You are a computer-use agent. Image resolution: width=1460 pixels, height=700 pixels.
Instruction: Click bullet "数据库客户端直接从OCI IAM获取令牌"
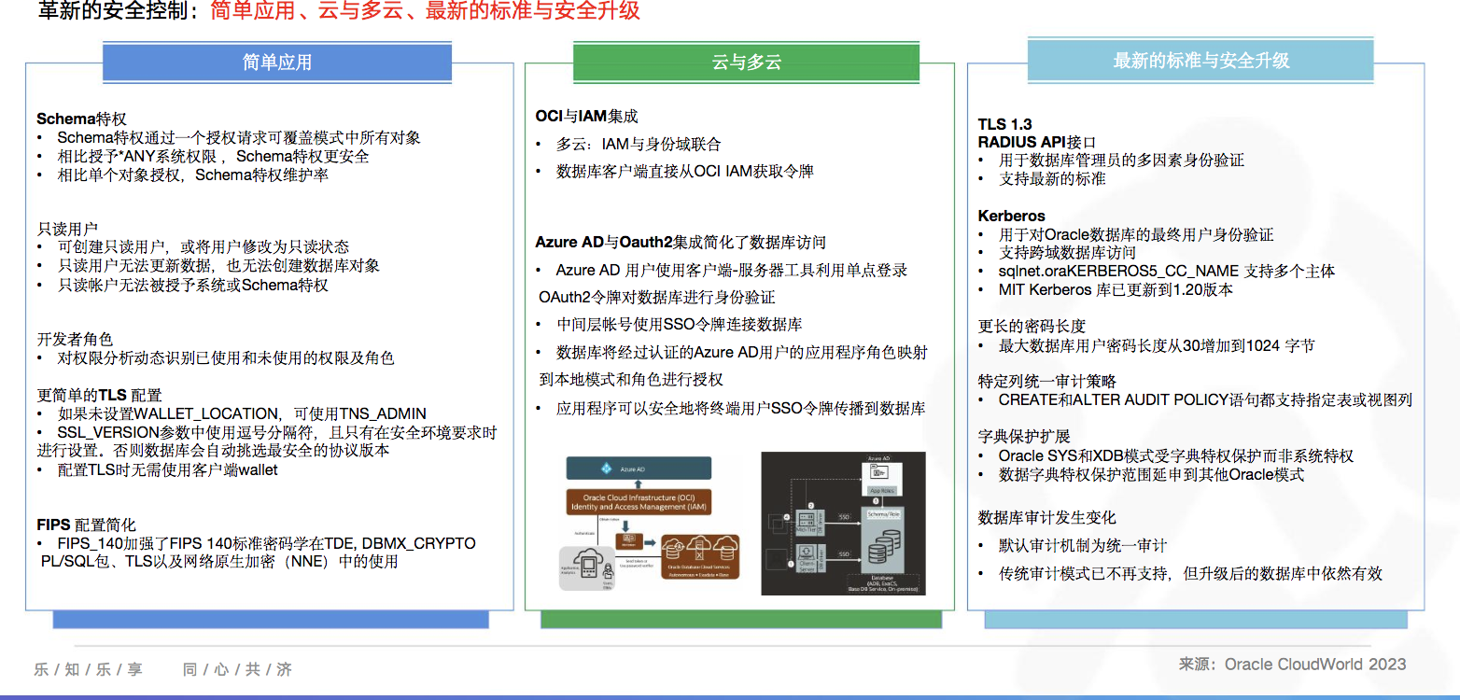coord(685,172)
